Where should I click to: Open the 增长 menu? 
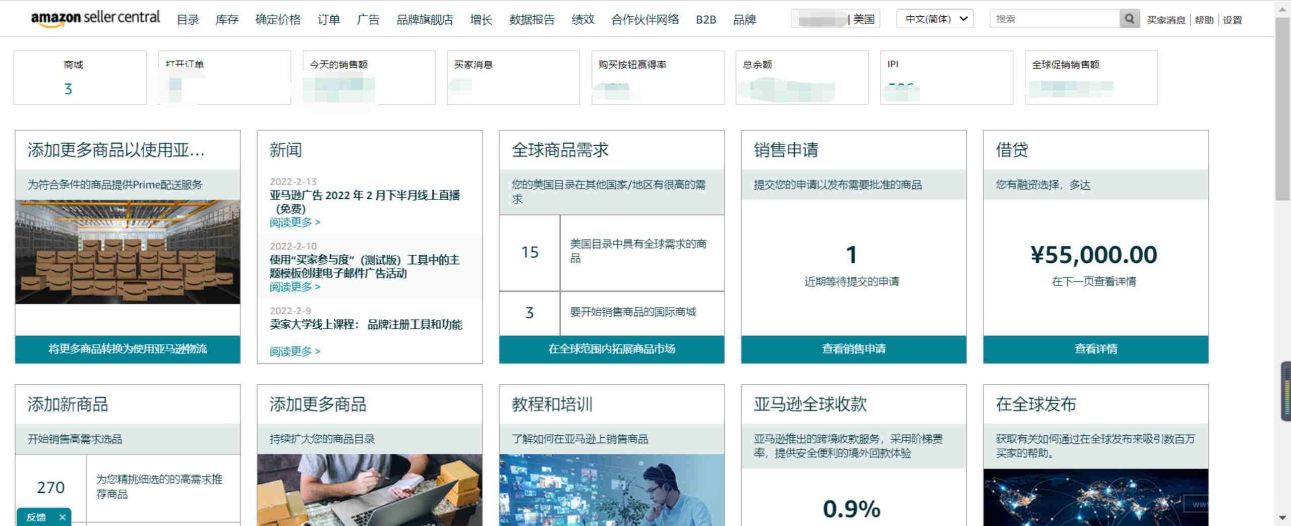[481, 19]
